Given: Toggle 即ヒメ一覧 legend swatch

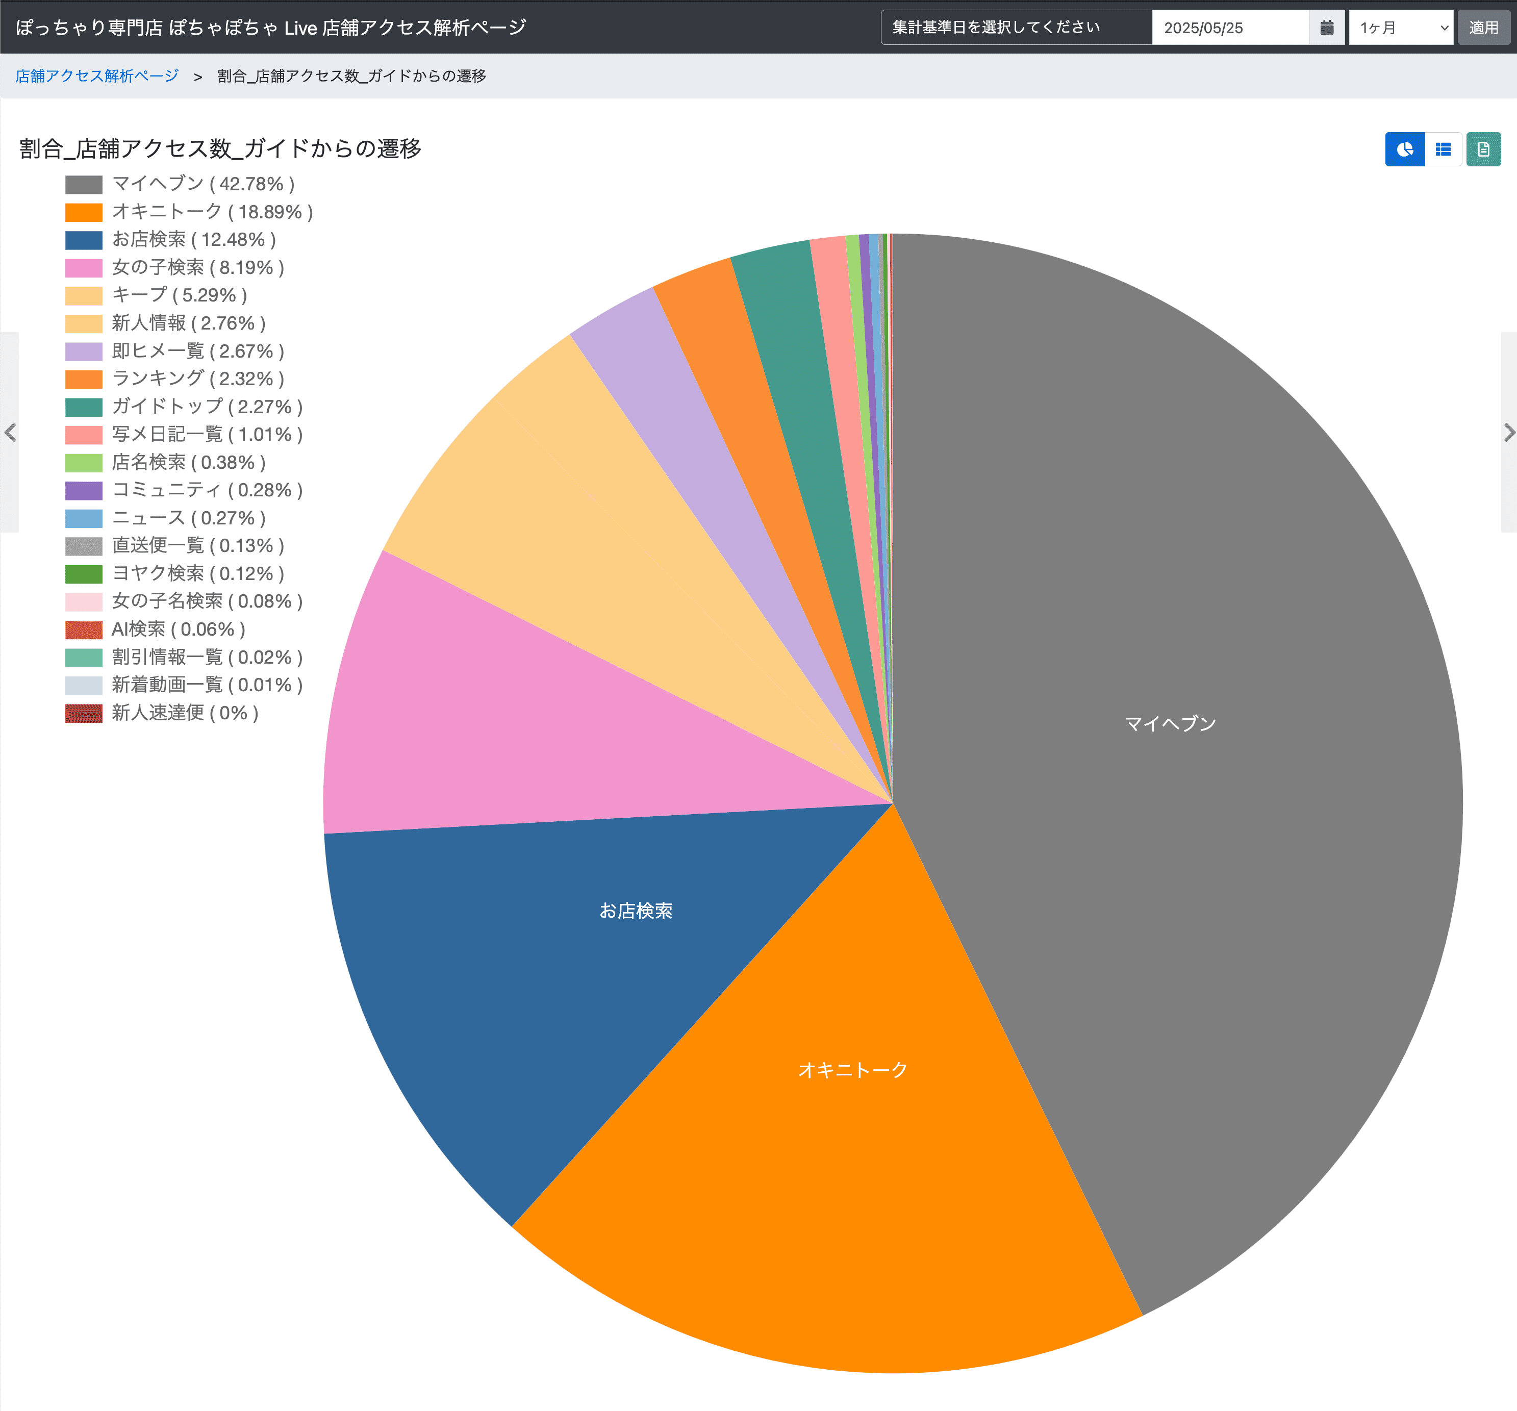Looking at the screenshot, I should pos(84,352).
